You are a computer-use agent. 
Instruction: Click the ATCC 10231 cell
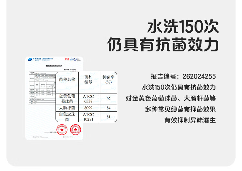click(x=89, y=117)
